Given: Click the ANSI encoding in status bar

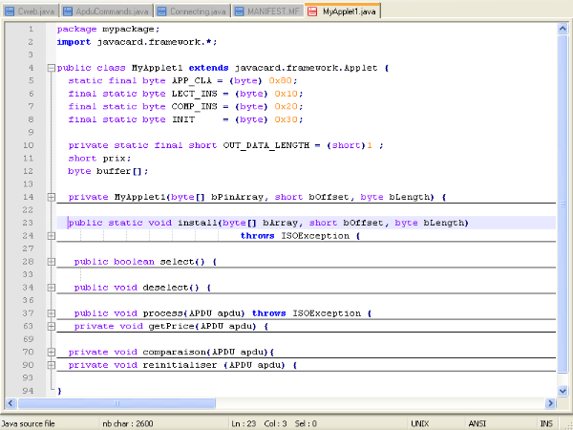Looking at the screenshot, I should point(477,422).
